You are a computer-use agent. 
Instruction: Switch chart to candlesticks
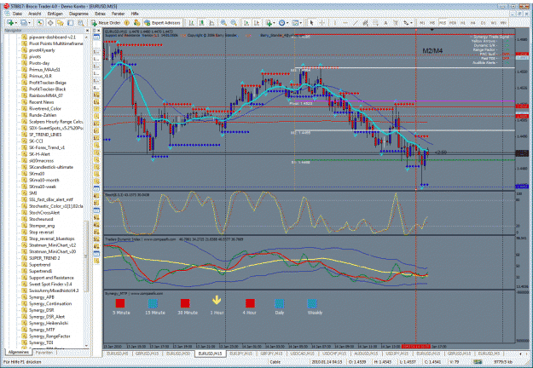pos(201,23)
